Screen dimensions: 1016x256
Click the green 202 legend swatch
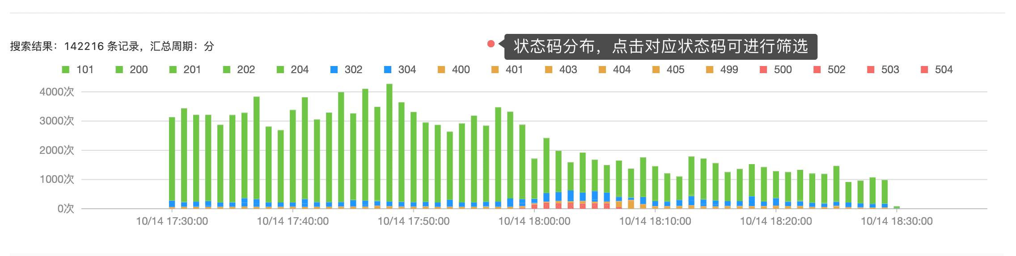227,70
